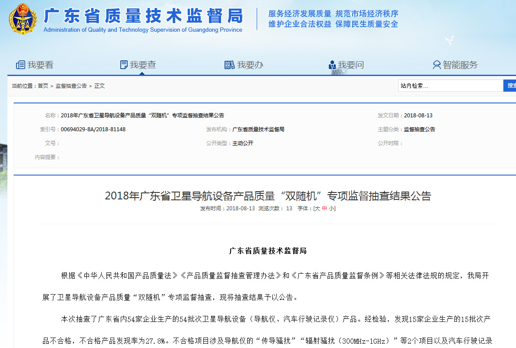The width and height of the screenshot is (516, 348).
Task: Click the 名称 title value in info box
Action: pos(142,116)
